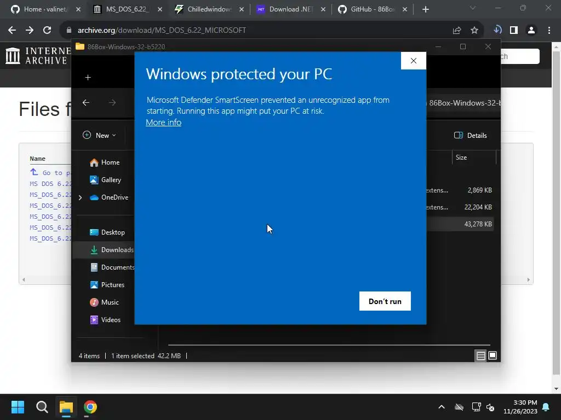Switch to Download .NET Chrome tab
Viewport: 561px width, 420px height.
(x=291, y=9)
